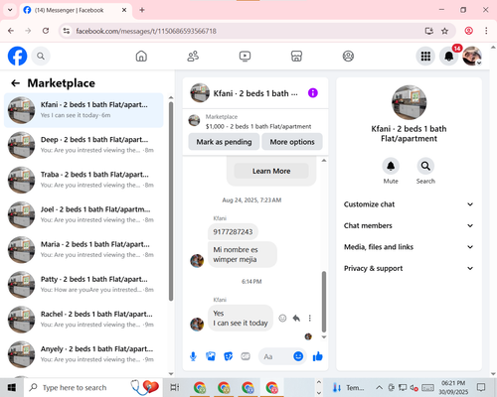Expand the Customize chat section
The image size is (497, 397).
[409, 204]
